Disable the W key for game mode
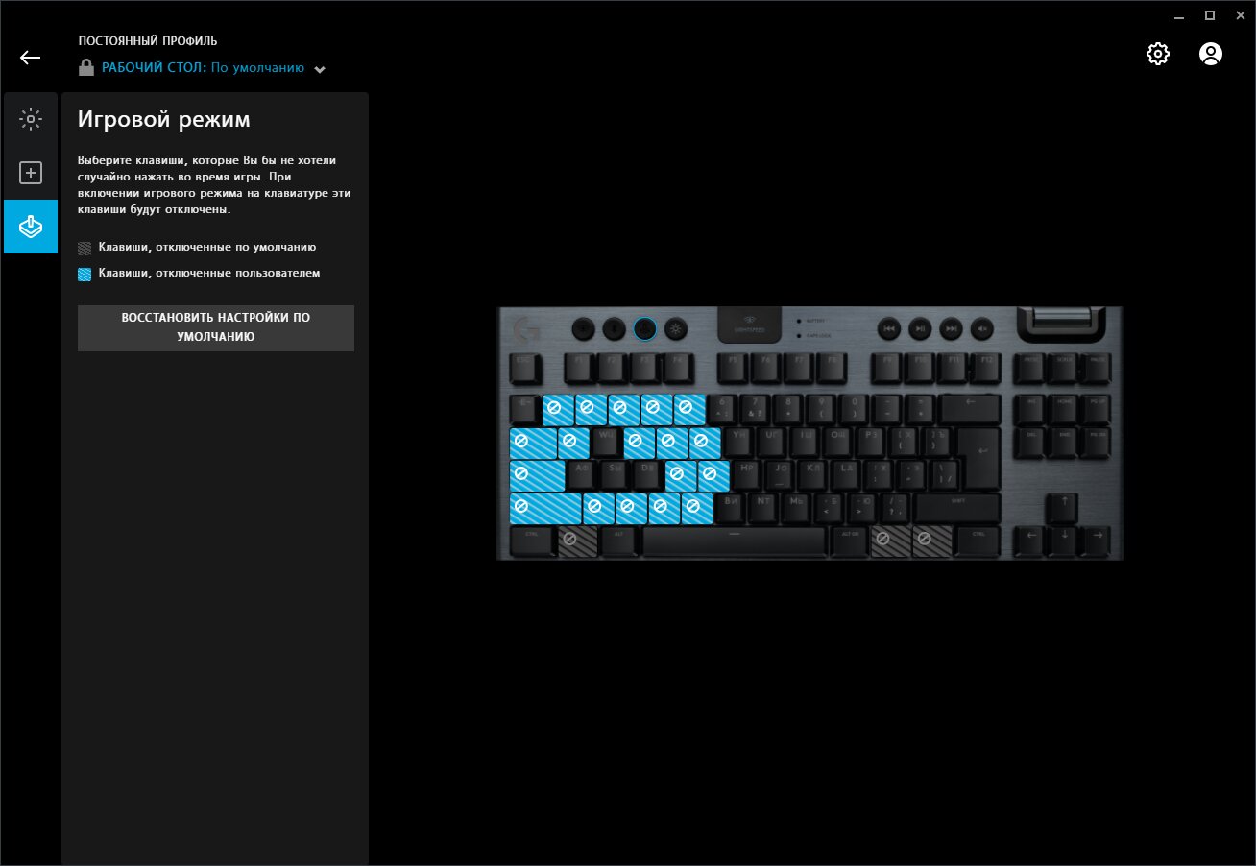 (606, 443)
